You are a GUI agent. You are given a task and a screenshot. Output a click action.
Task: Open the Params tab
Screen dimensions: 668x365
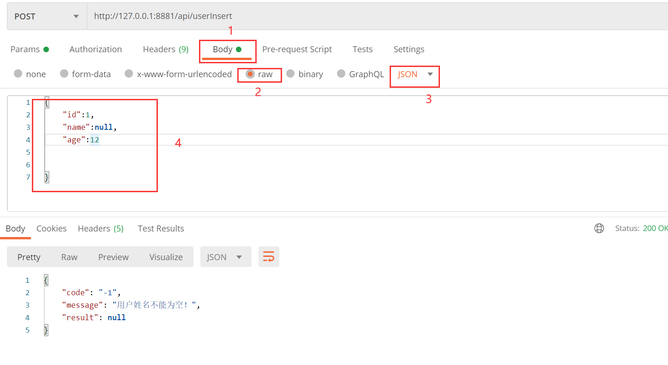click(30, 49)
